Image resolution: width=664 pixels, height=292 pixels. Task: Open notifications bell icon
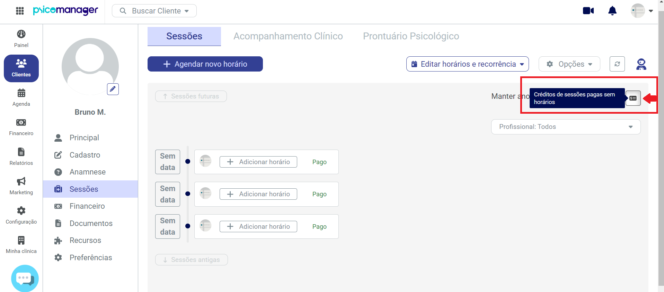(612, 11)
